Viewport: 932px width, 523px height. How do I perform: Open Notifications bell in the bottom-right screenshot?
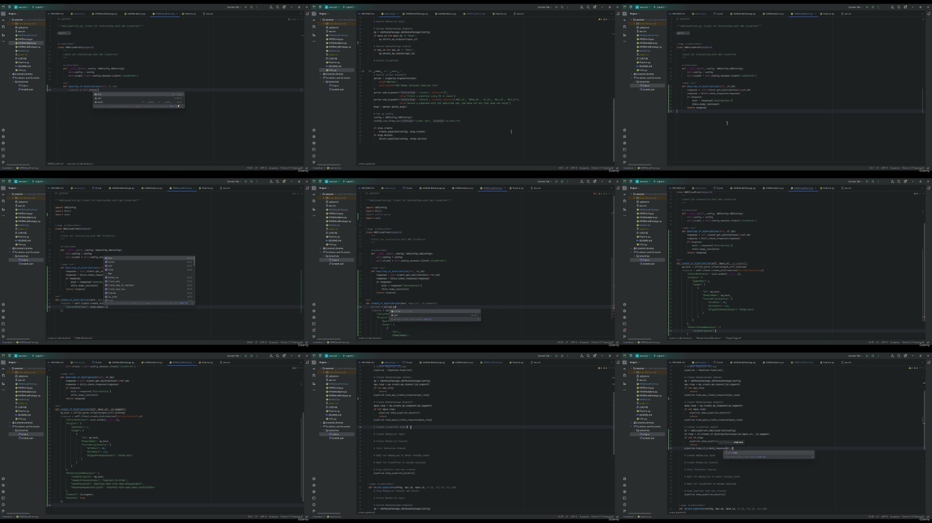pos(928,362)
